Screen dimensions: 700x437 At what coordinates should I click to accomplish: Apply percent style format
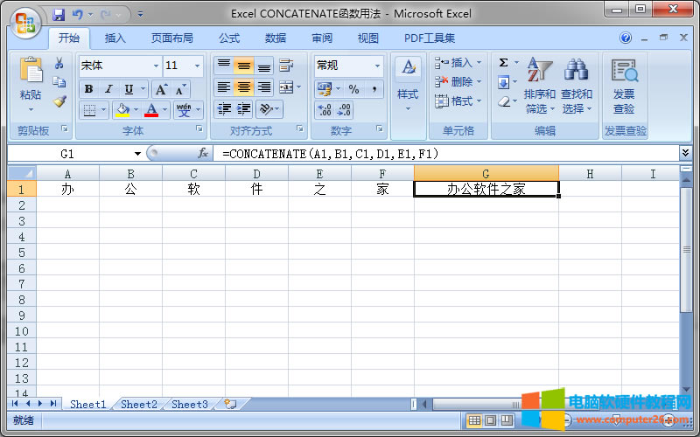(354, 90)
